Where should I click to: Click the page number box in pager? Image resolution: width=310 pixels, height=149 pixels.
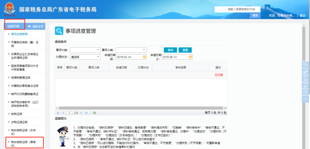pyautogui.click(x=69, y=113)
